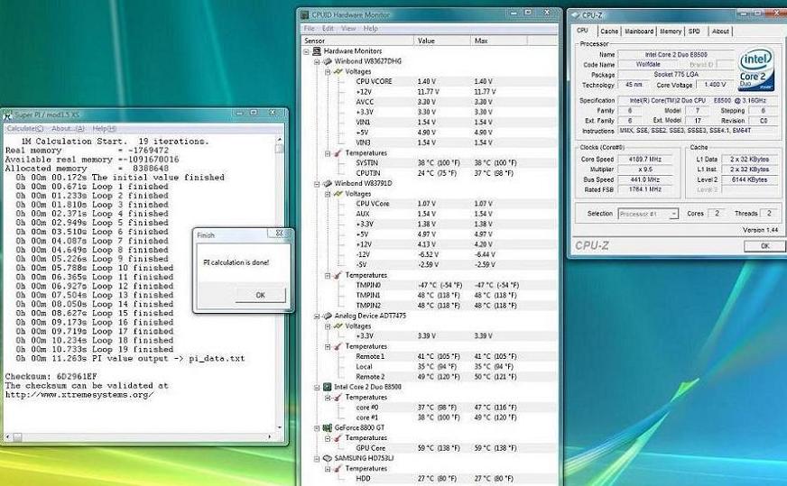
Task: Click the CPU-Z title bar icon
Action: pyautogui.click(x=576, y=15)
